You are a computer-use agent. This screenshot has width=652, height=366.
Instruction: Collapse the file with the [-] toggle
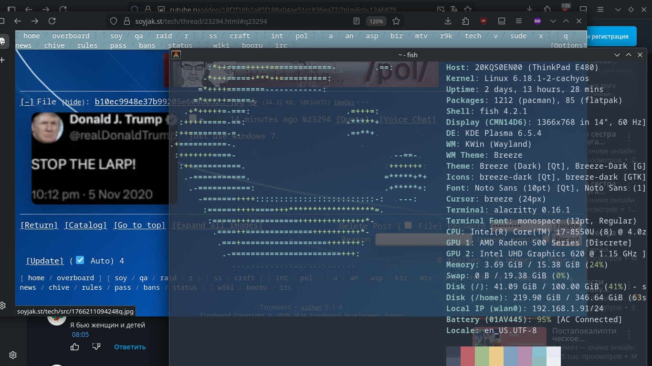[27, 102]
